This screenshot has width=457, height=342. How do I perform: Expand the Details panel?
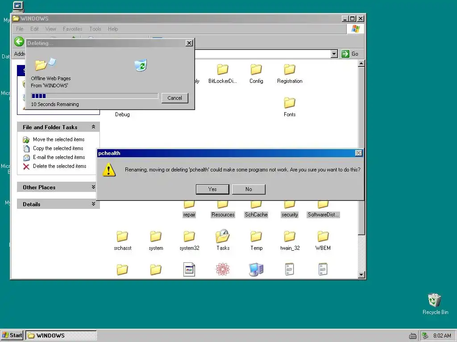tap(93, 204)
